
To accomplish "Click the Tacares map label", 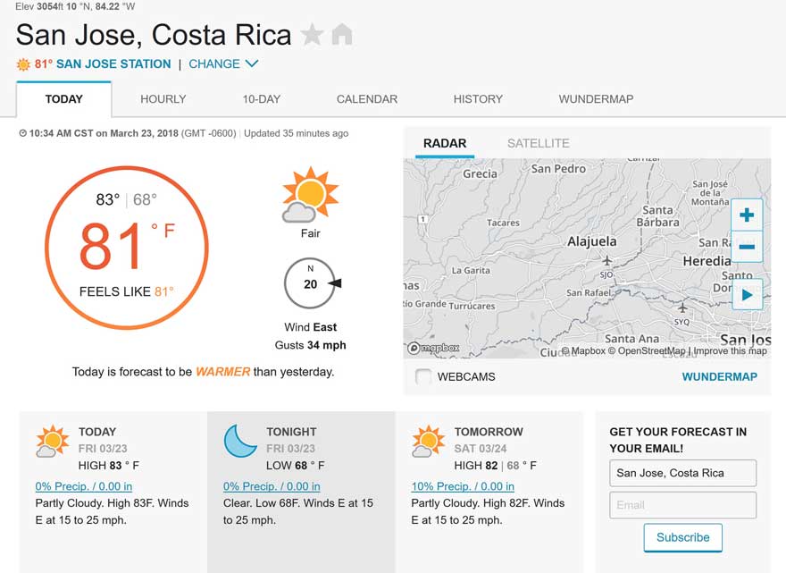I will coord(503,223).
